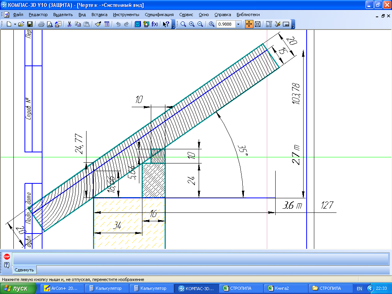Open the New document dropdown arrow
Image resolution: width=392 pixels, height=294 pixels.
[15, 24]
